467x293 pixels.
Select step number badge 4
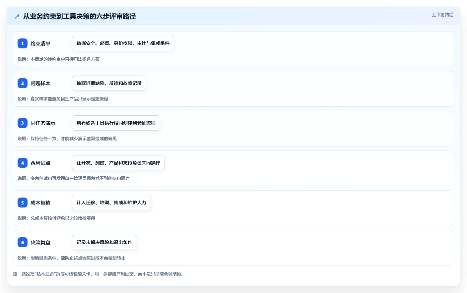tap(23, 163)
